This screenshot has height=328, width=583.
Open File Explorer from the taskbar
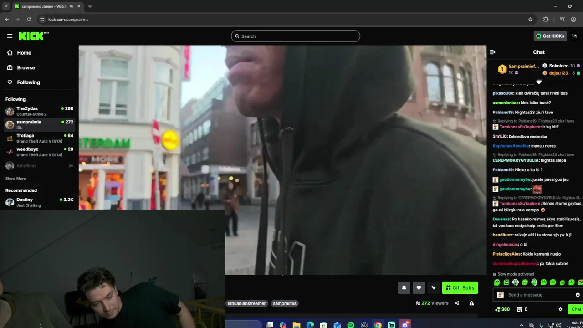click(x=297, y=325)
